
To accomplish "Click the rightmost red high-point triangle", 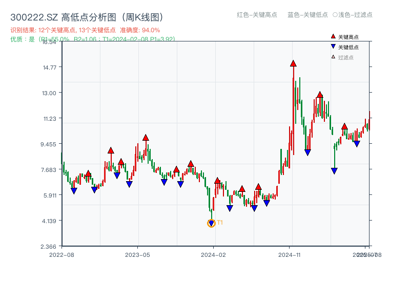I will coord(344,126).
